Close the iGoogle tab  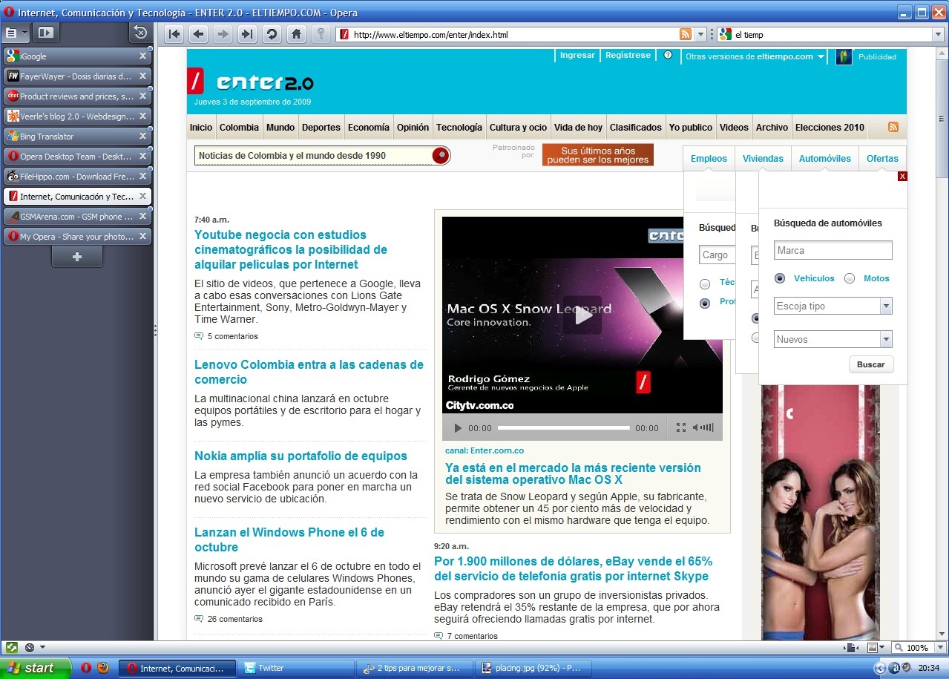point(142,56)
